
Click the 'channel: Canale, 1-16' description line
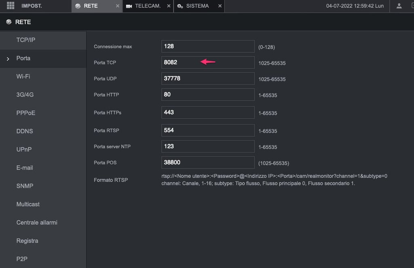tap(258, 184)
